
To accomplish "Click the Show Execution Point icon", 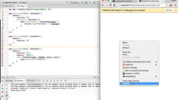I will click(x=39, y=81).
